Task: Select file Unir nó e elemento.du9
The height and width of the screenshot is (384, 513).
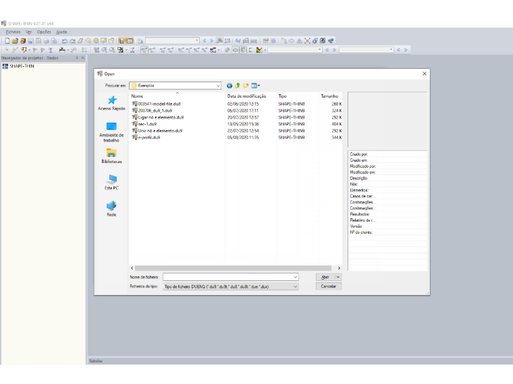Action: pos(157,131)
